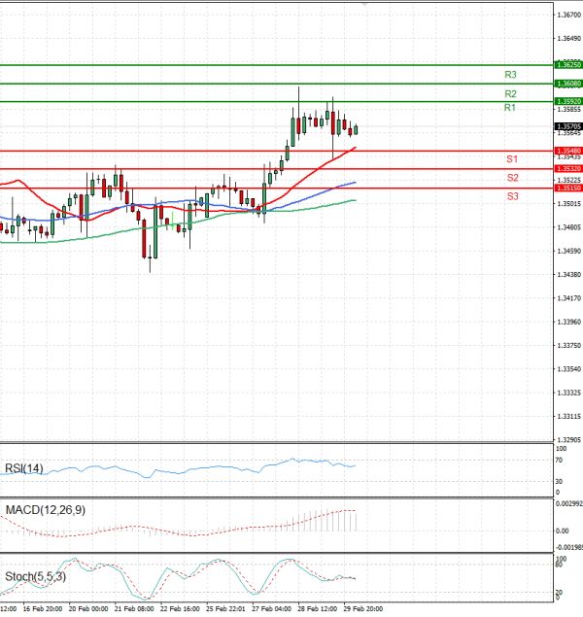Click the 1.33960 price axis value
This screenshot has height=617, width=583.
569,322
